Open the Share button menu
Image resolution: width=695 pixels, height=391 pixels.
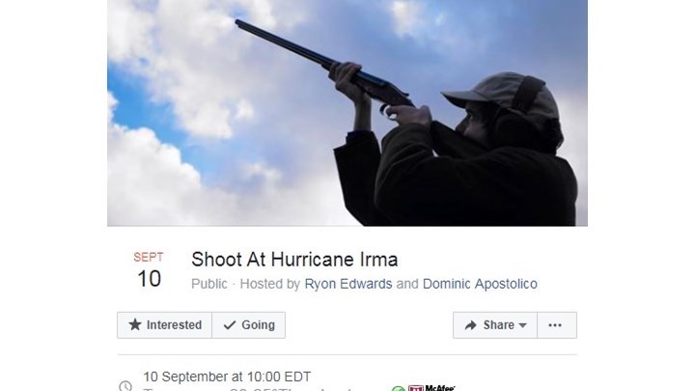click(495, 325)
